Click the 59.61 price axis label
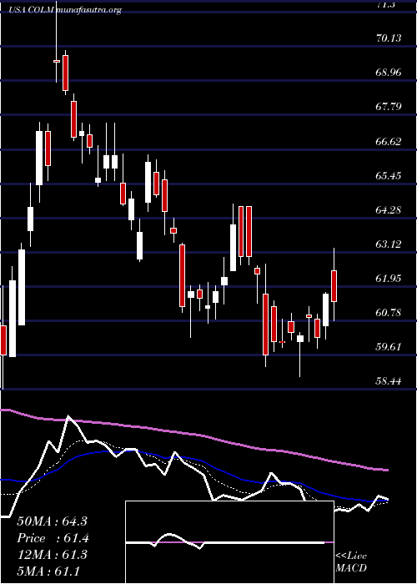417x584 pixels. [x=389, y=347]
